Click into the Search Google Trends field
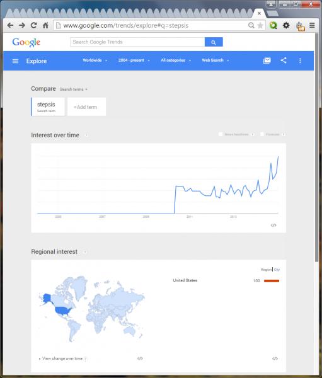The height and width of the screenshot is (378, 322). click(x=137, y=42)
